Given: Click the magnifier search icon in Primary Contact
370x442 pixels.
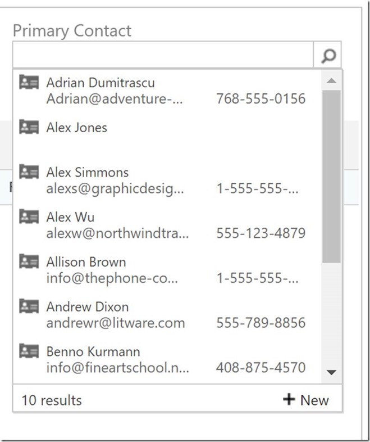Looking at the screenshot, I should coord(328,55).
